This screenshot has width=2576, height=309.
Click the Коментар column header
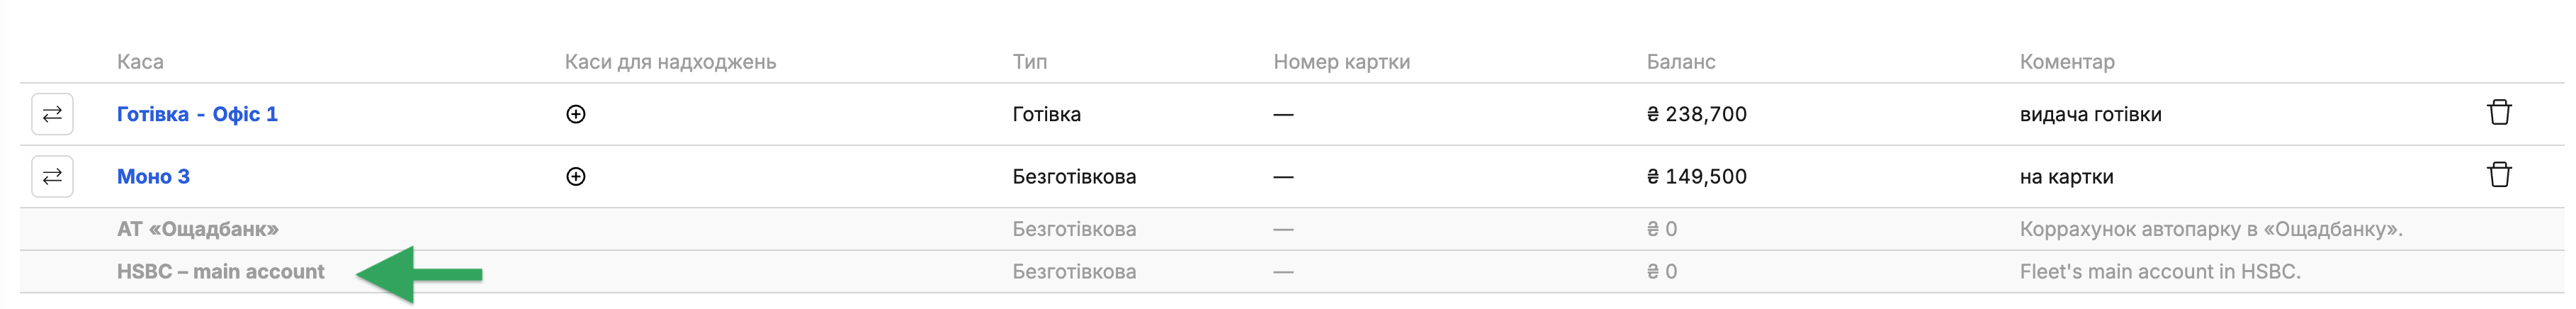coord(2067,62)
